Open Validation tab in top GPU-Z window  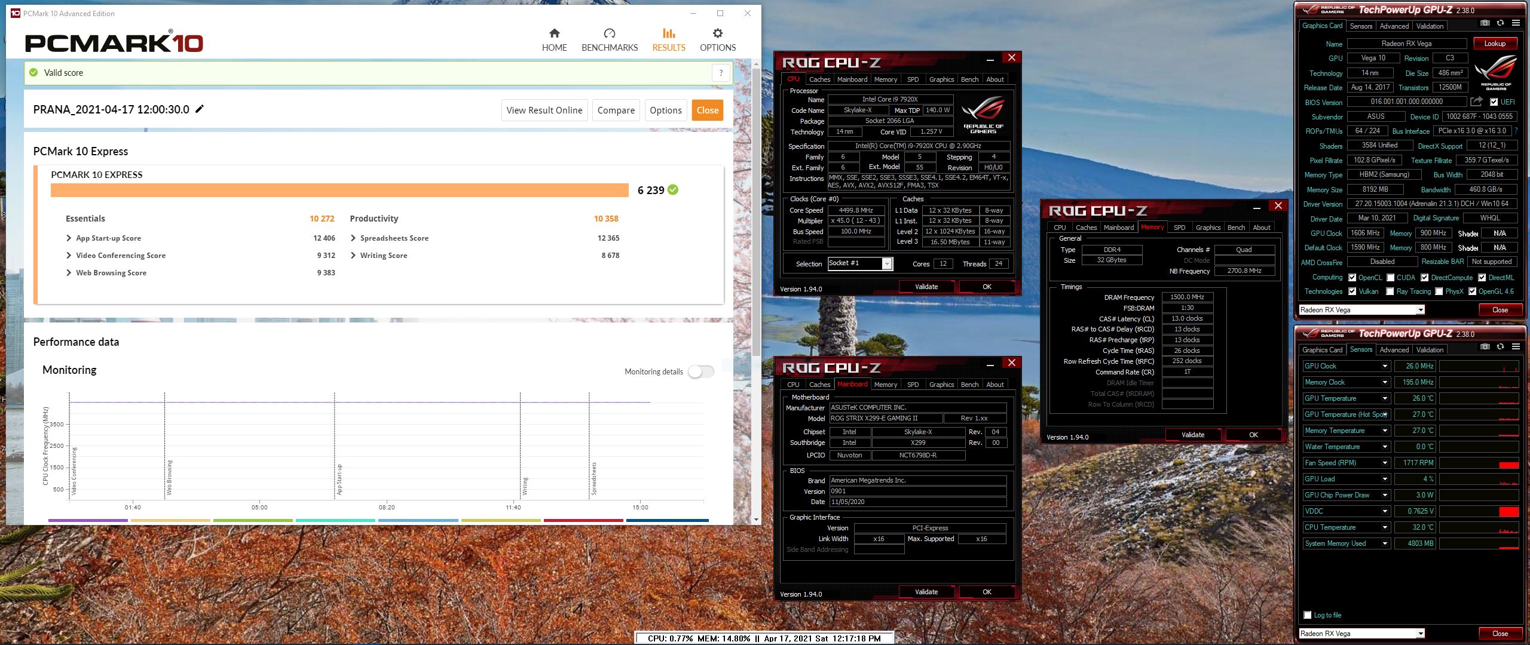1430,26
